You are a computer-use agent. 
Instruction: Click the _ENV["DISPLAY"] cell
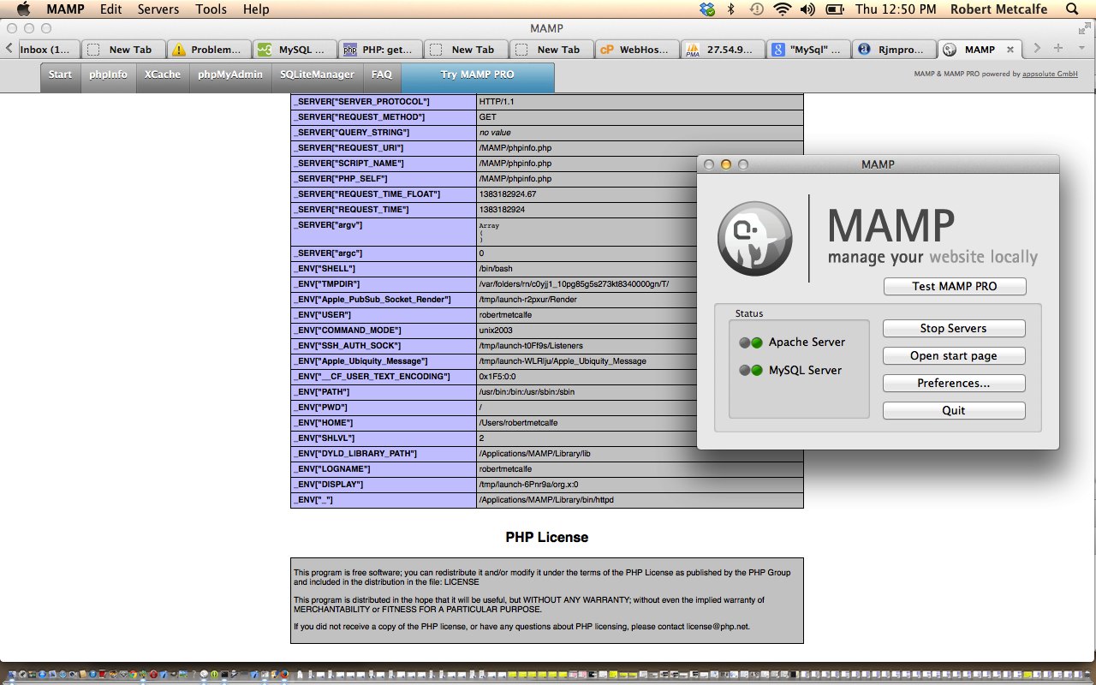384,485
